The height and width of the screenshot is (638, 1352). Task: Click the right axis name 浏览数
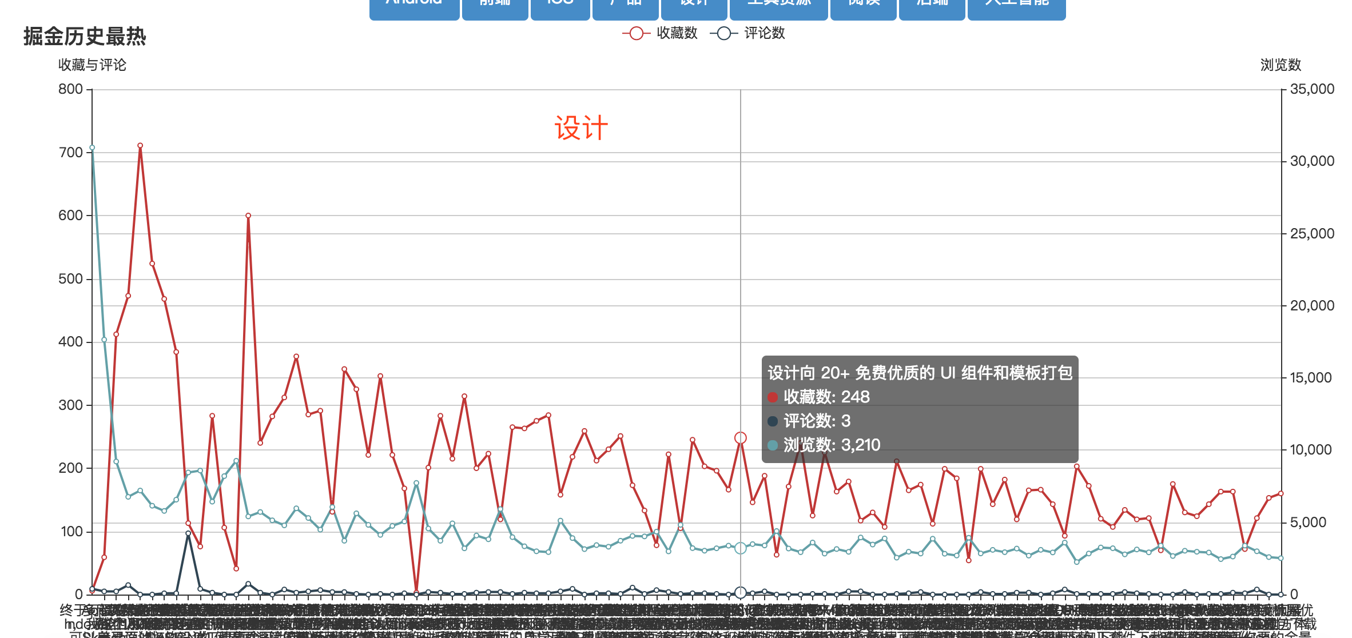1281,65
